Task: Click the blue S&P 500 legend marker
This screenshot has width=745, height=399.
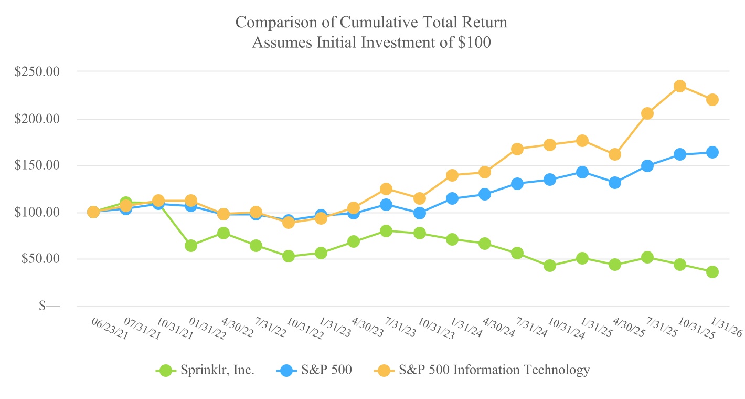Action: coord(286,371)
